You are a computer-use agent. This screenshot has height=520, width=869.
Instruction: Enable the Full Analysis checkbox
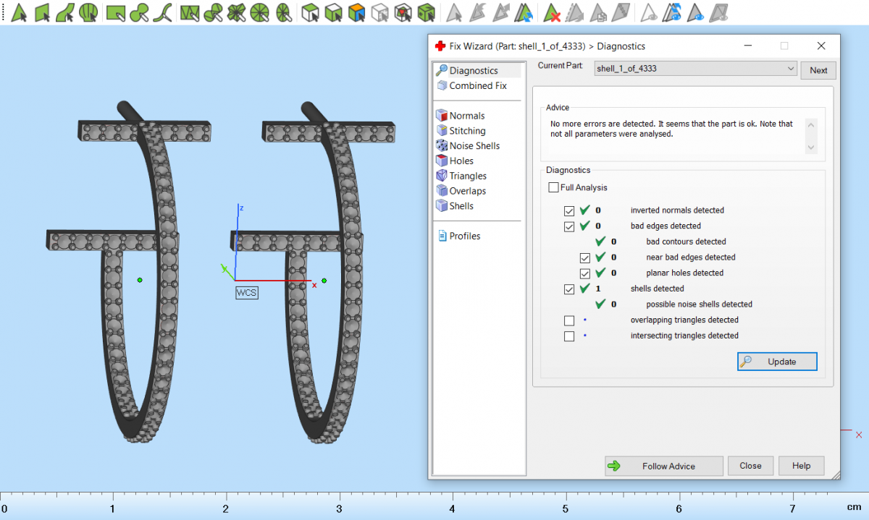554,188
